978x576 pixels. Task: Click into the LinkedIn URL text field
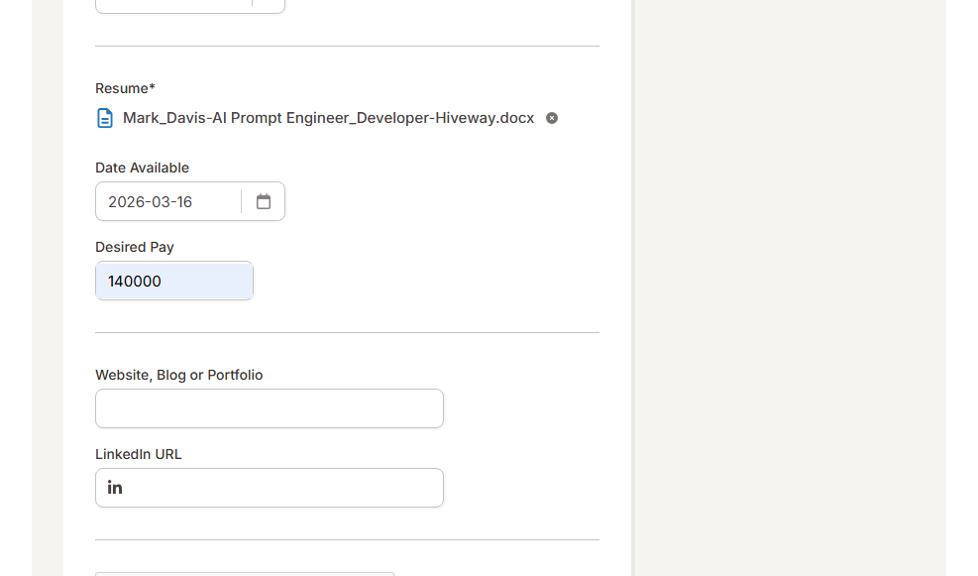tap(282, 488)
